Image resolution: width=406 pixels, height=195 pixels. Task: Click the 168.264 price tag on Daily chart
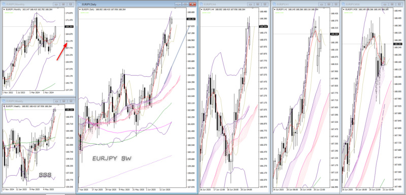191,19
